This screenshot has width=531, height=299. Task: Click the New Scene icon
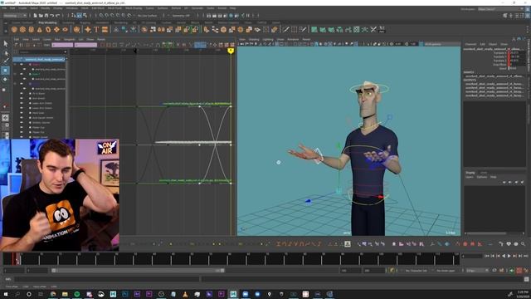(35, 16)
